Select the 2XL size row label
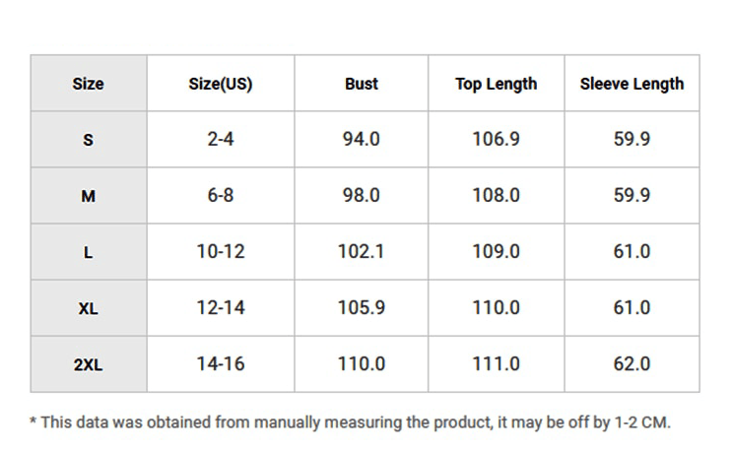The image size is (732, 451). (x=89, y=364)
